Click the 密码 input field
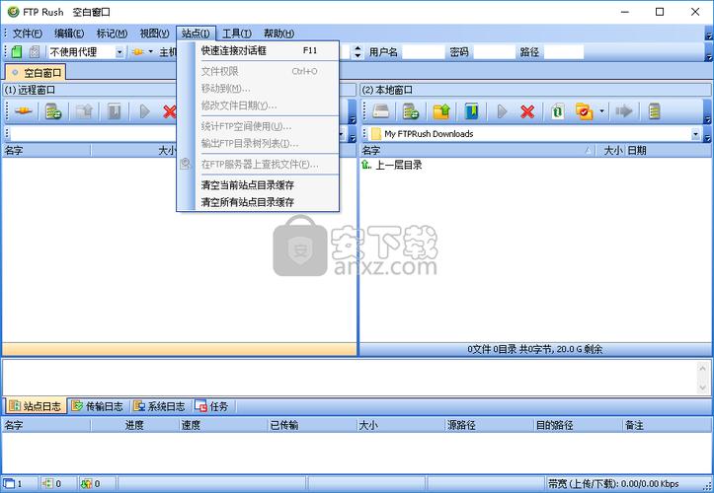 (x=494, y=52)
